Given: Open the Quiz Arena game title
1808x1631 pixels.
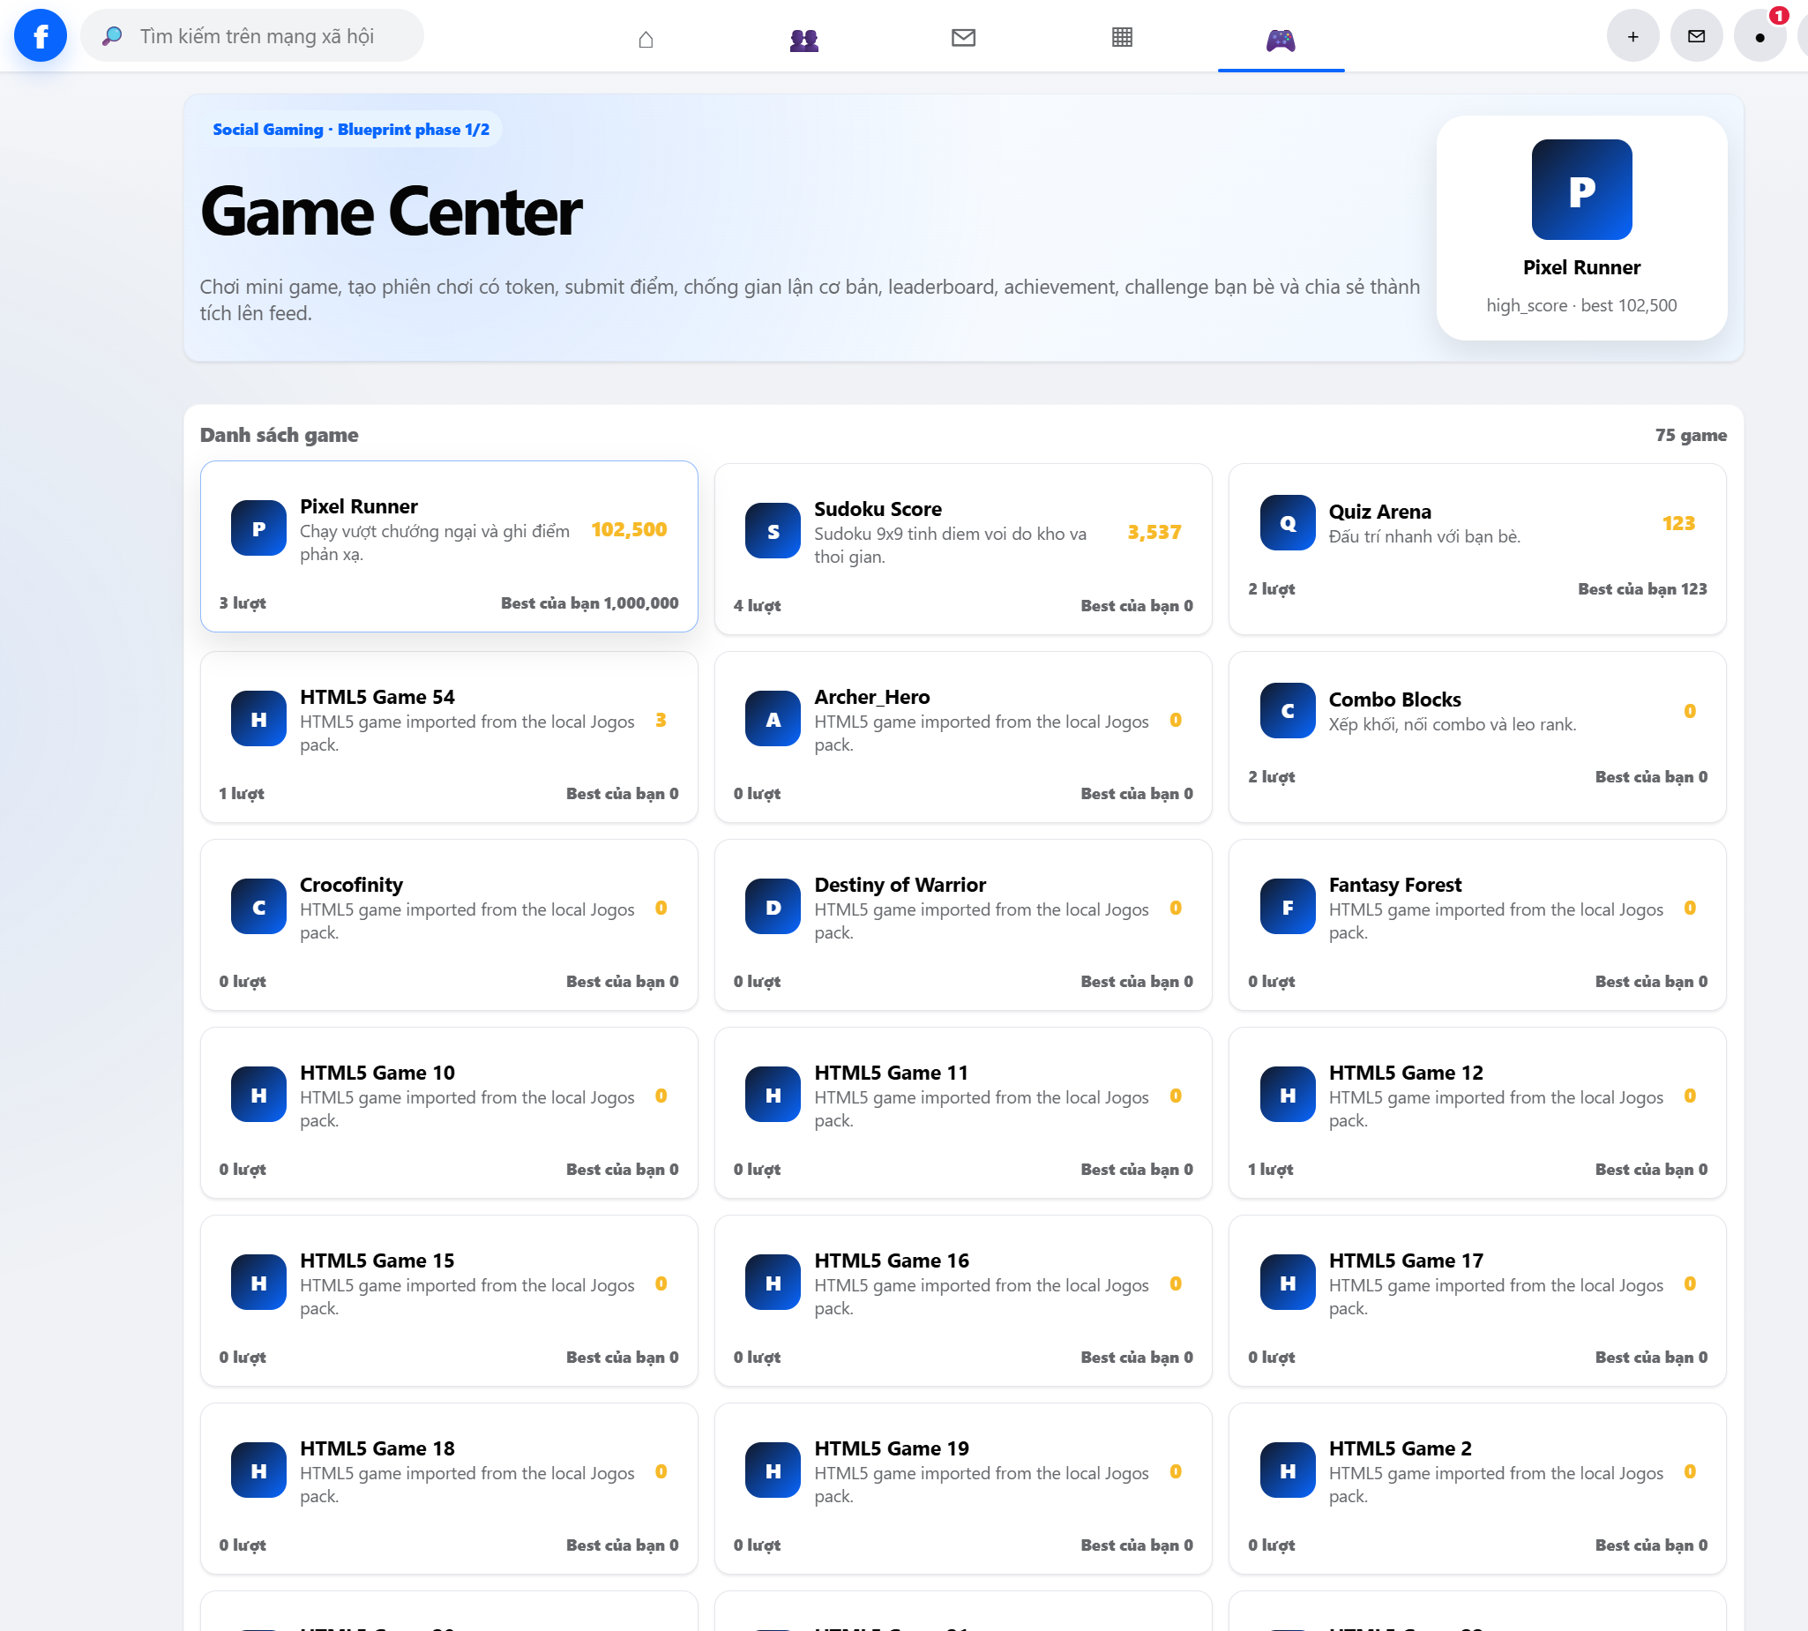Looking at the screenshot, I should [1378, 512].
